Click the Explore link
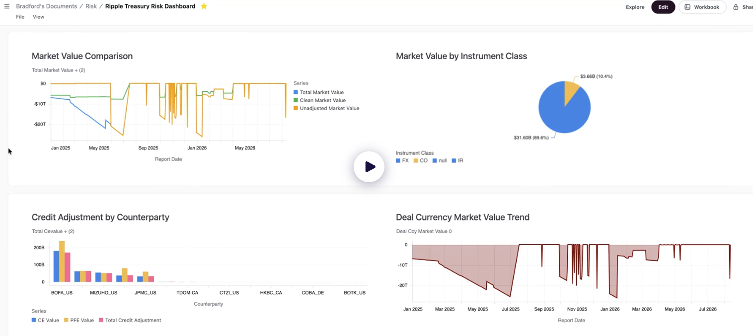Image resolution: width=753 pixels, height=336 pixels. [x=635, y=7]
